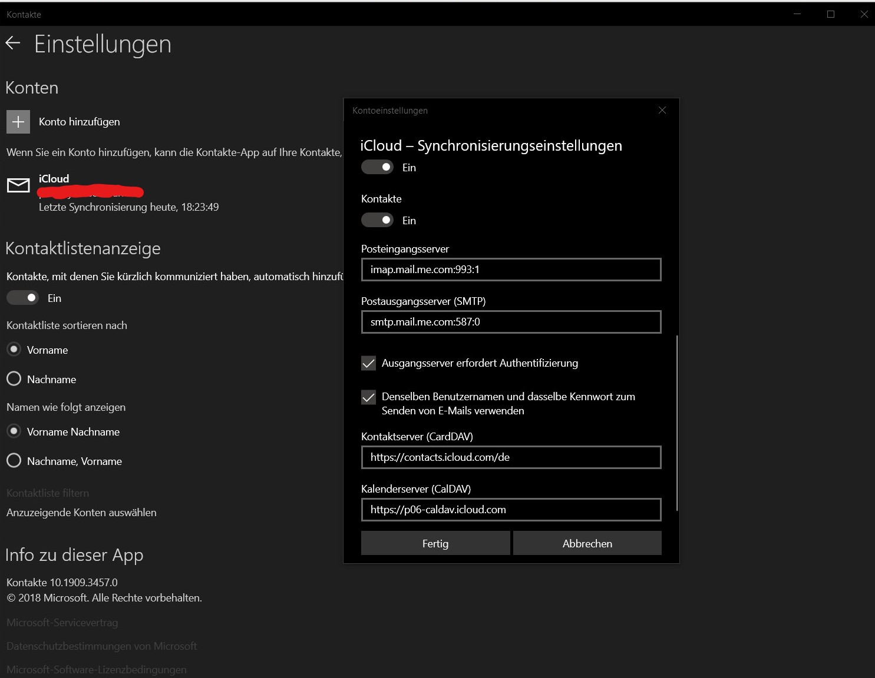Click the Postausgangsserver (SMTP) field

pos(511,322)
